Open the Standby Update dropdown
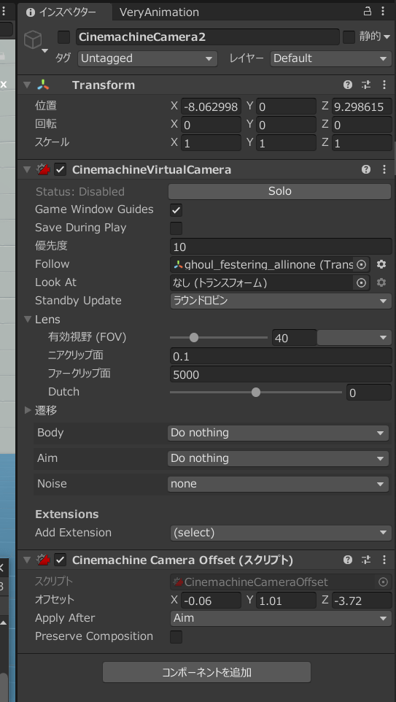 pyautogui.click(x=281, y=301)
